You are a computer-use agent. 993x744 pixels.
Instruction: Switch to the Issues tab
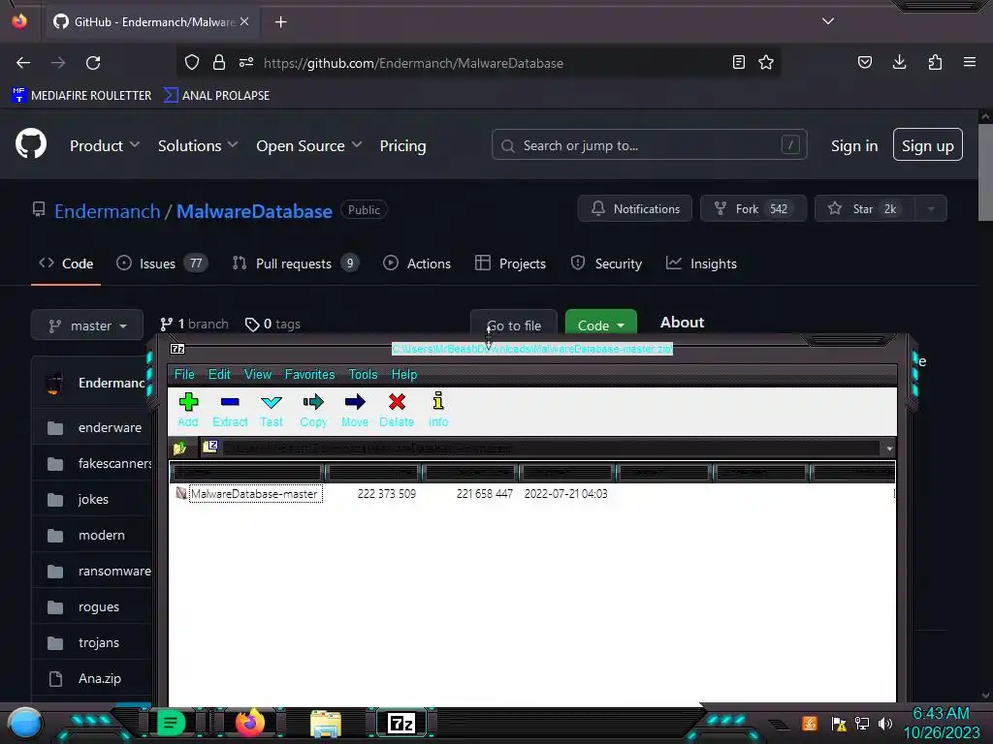click(162, 263)
